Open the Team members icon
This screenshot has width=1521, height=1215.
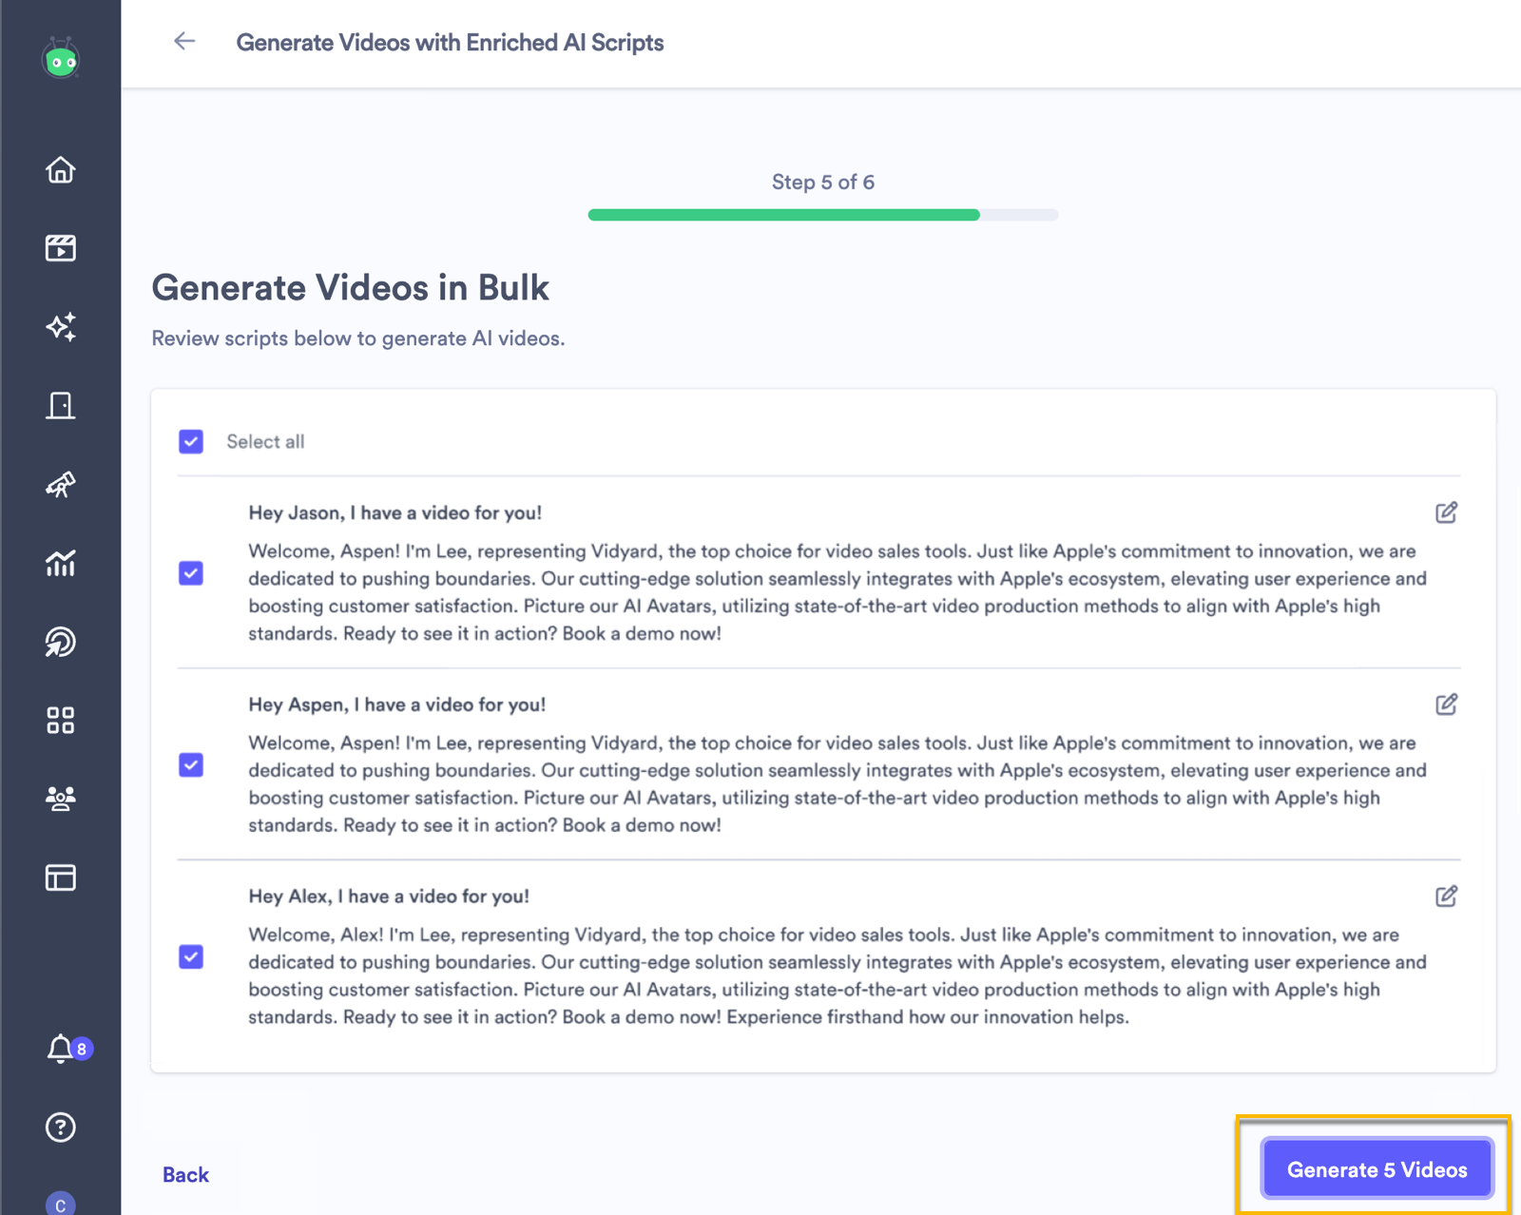click(x=60, y=799)
